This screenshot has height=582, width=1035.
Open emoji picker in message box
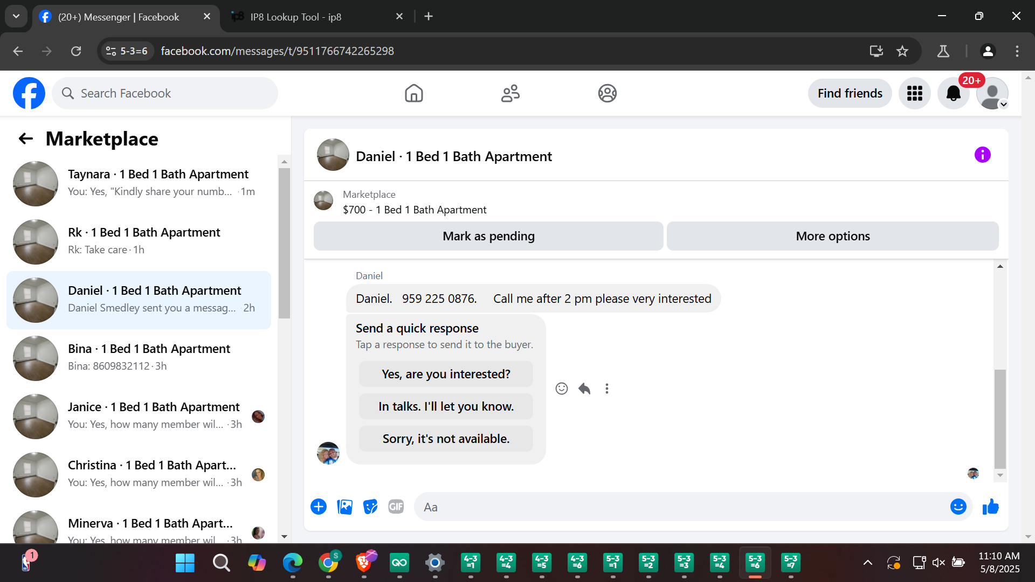pyautogui.click(x=958, y=507)
